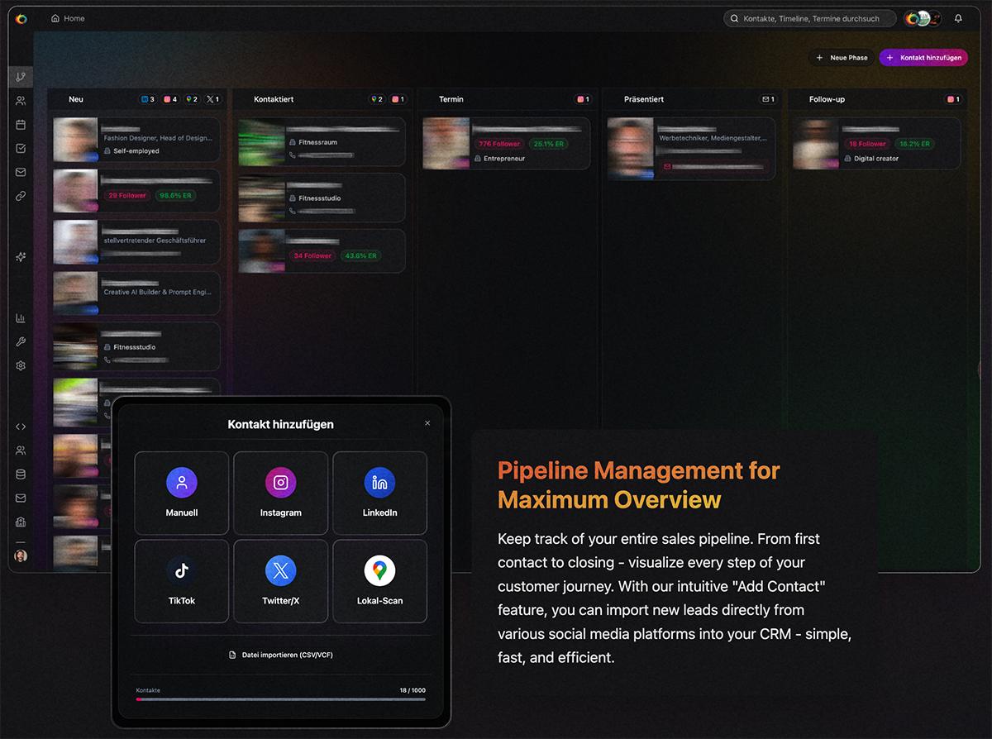Open settings via the gear icon
Screen dimensions: 992x739
click(21, 365)
